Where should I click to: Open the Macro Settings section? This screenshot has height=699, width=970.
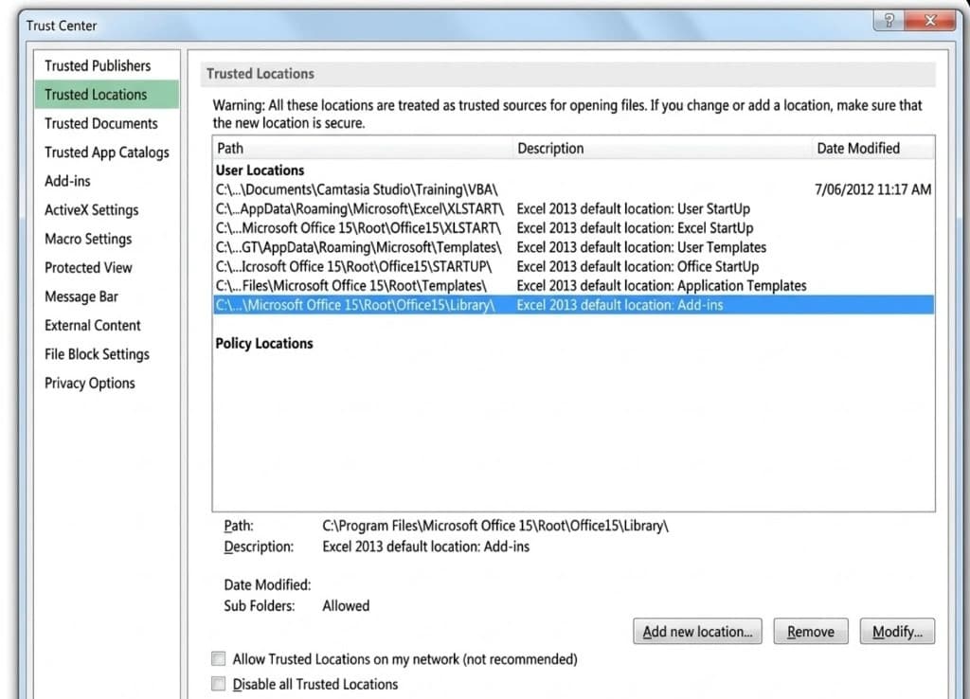point(90,239)
